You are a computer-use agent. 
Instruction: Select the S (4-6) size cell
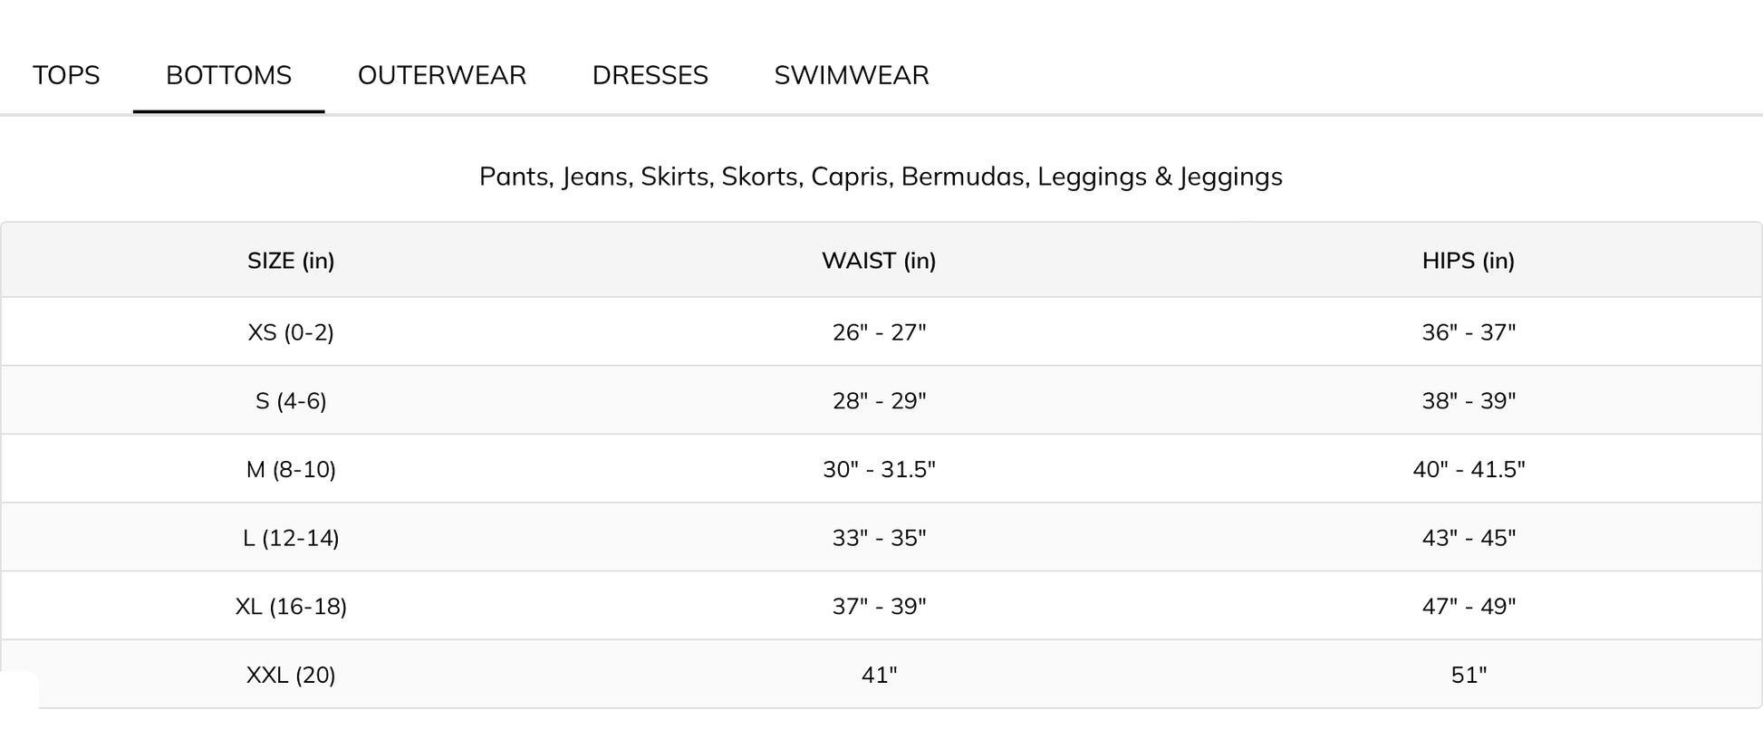coord(291,400)
